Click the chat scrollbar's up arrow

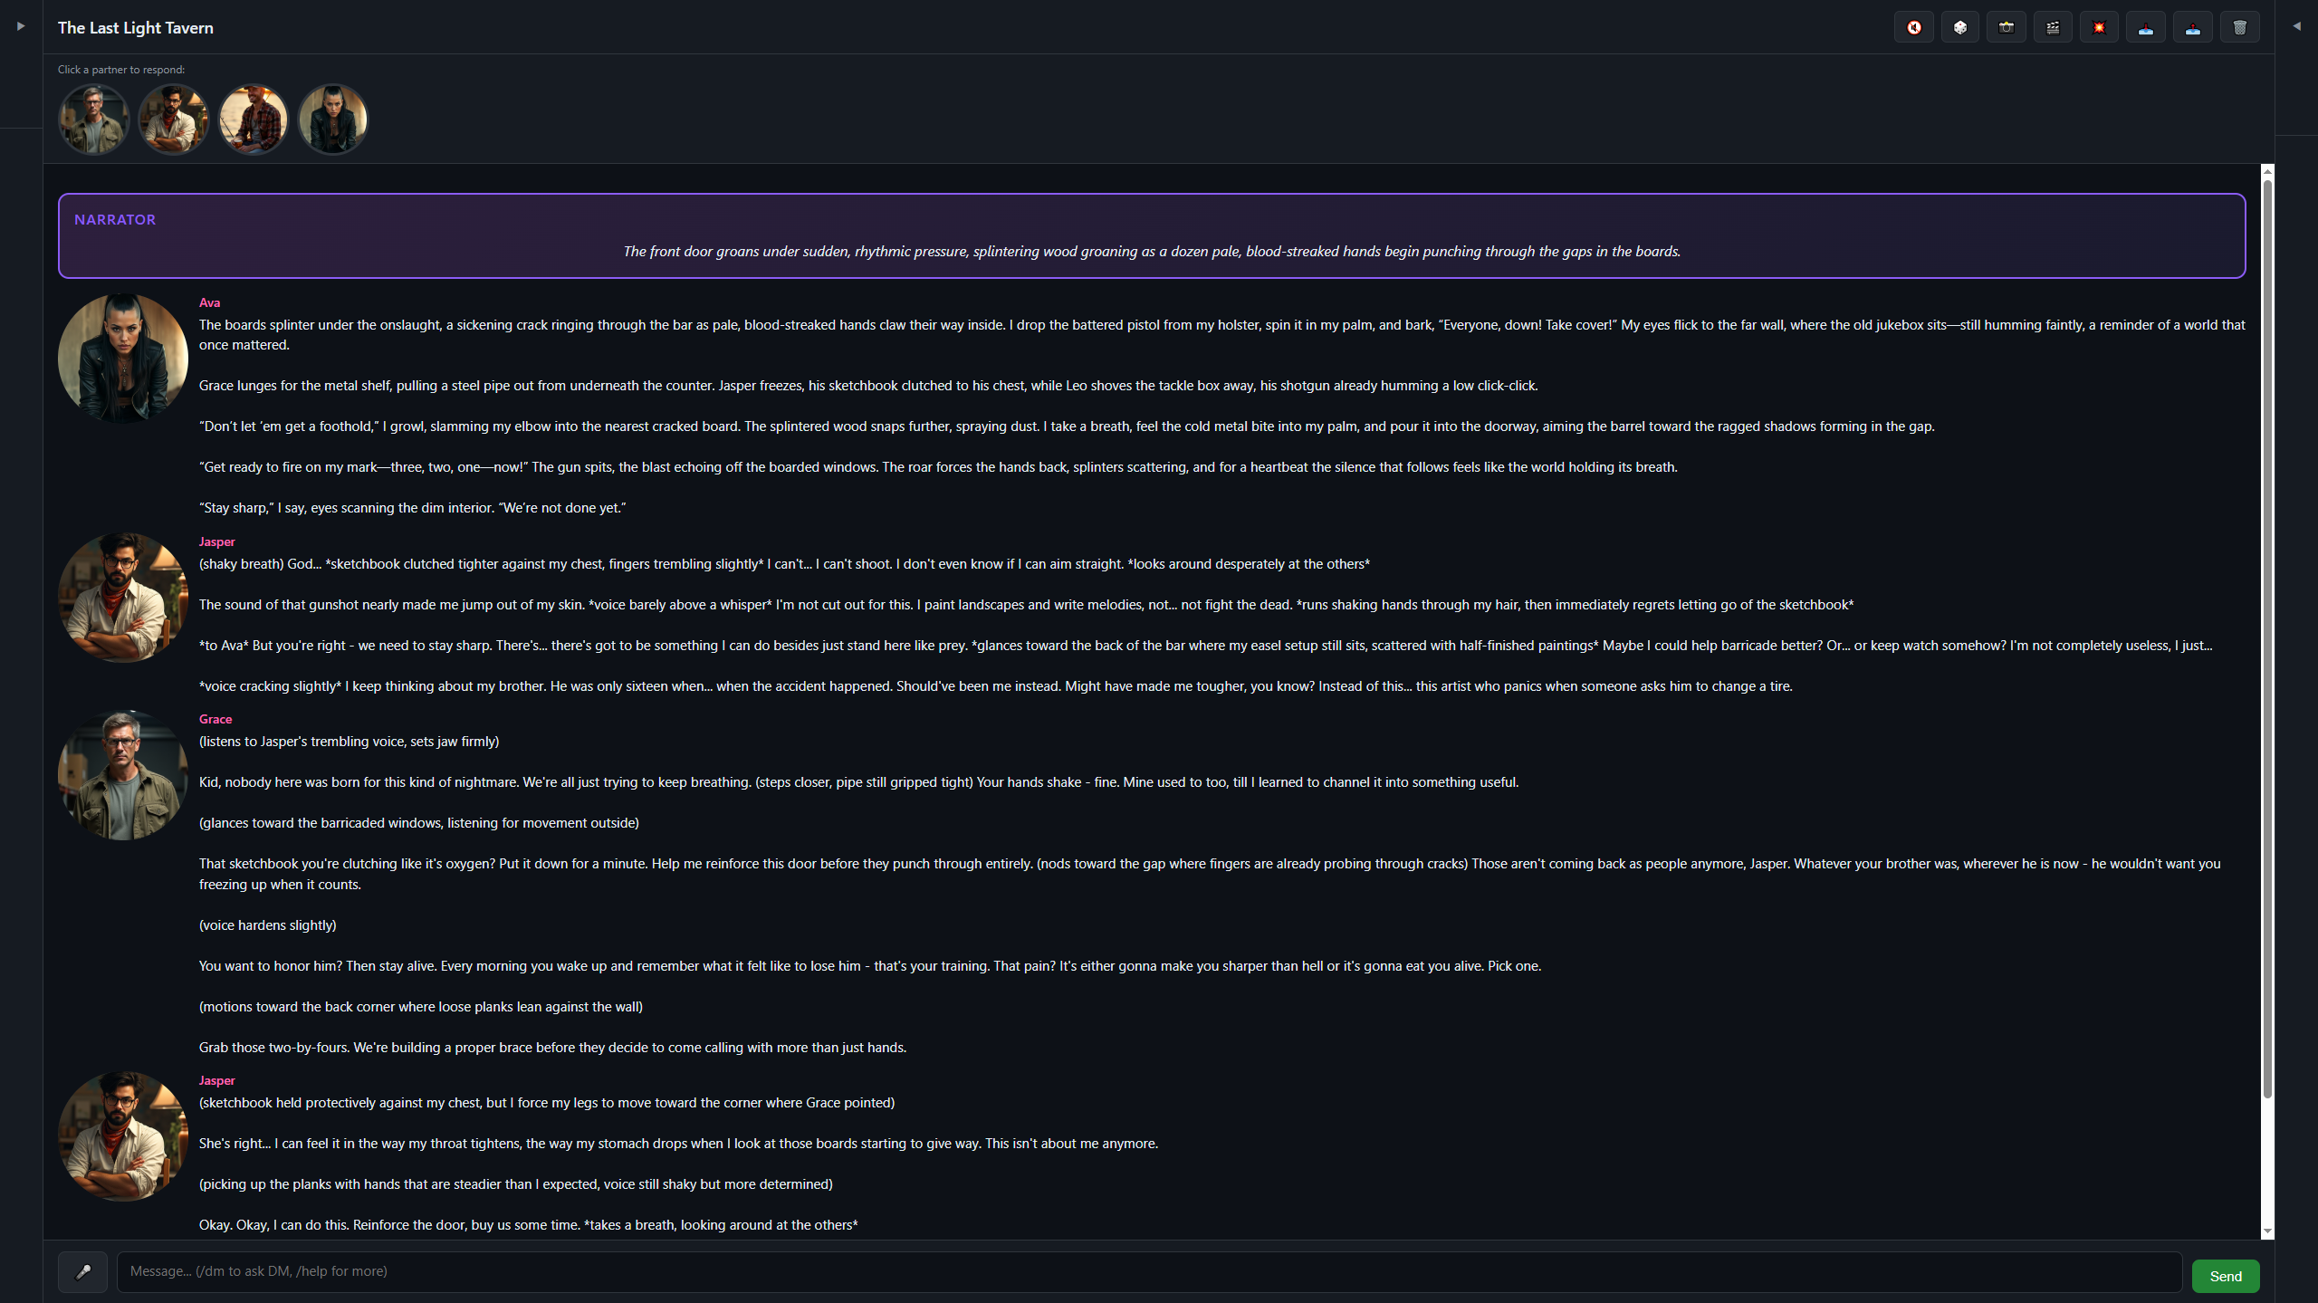click(2267, 171)
